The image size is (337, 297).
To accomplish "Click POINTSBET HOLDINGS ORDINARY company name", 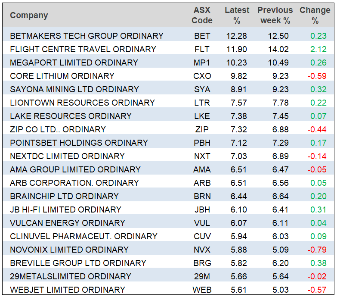I will 79,143.
